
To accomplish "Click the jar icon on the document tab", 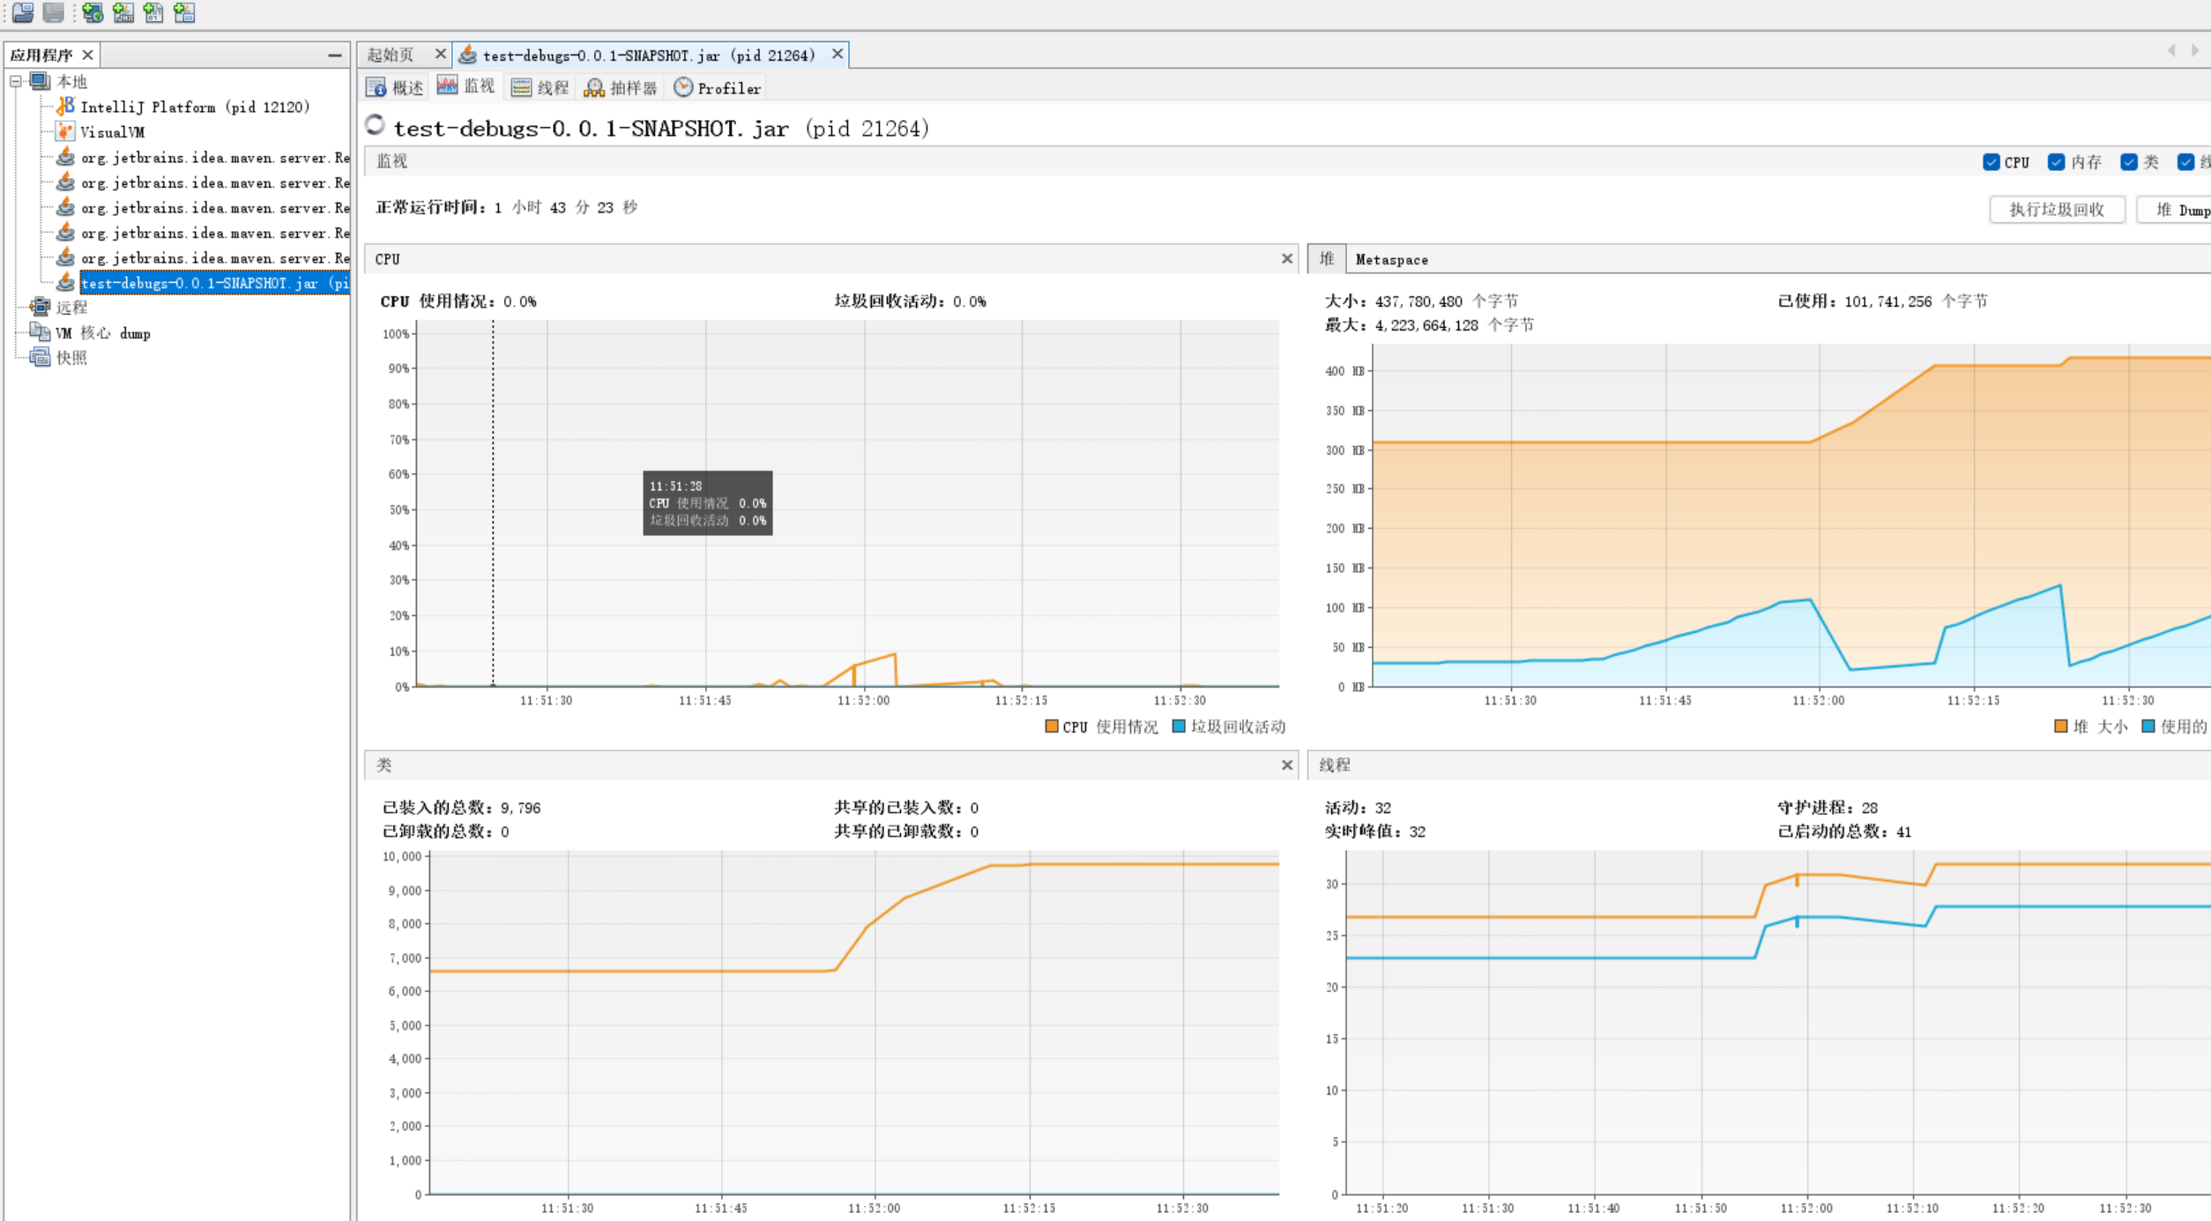I will point(468,55).
